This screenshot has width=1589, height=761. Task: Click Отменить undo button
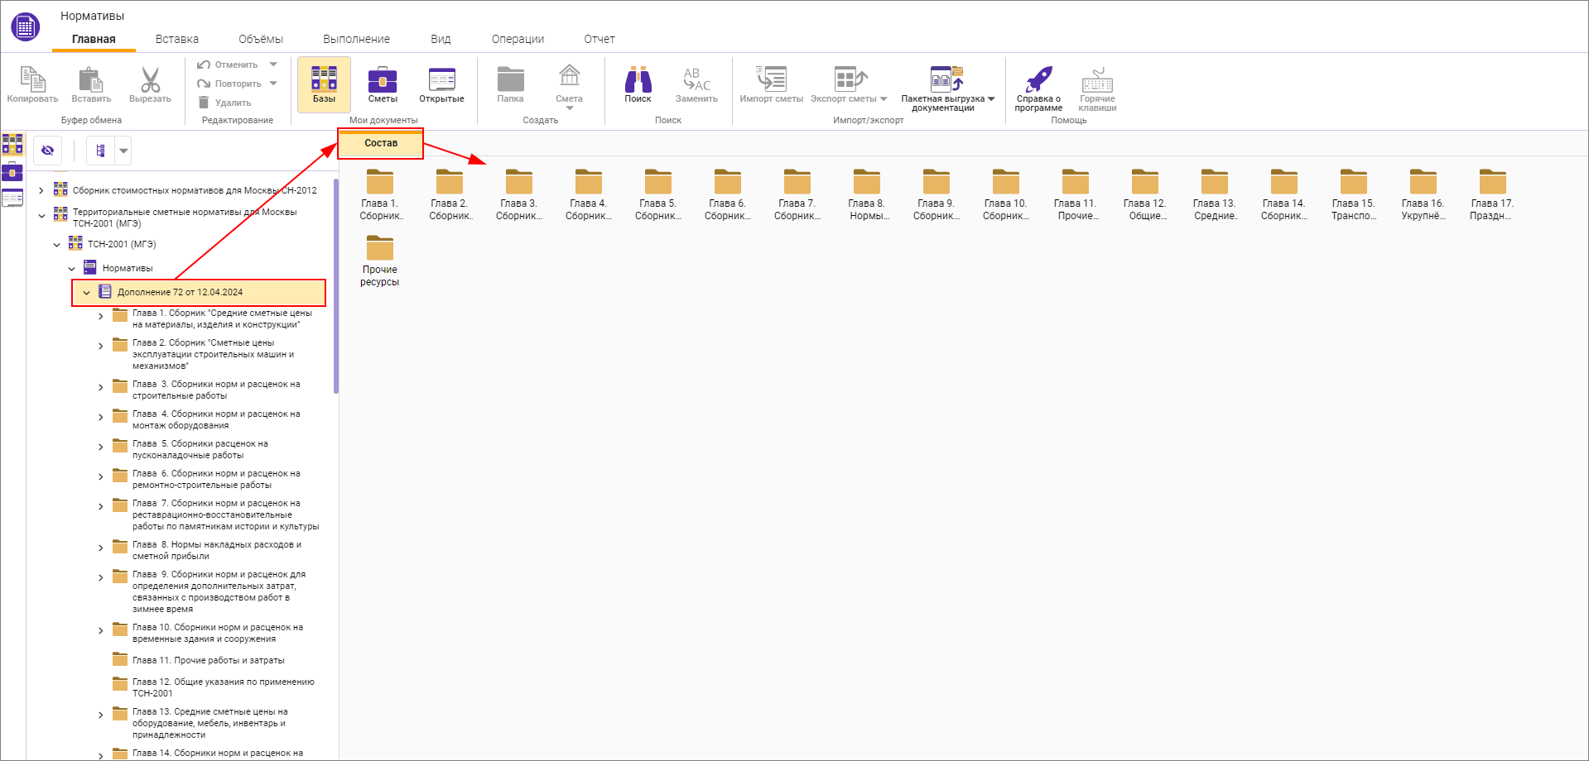pyautogui.click(x=228, y=65)
